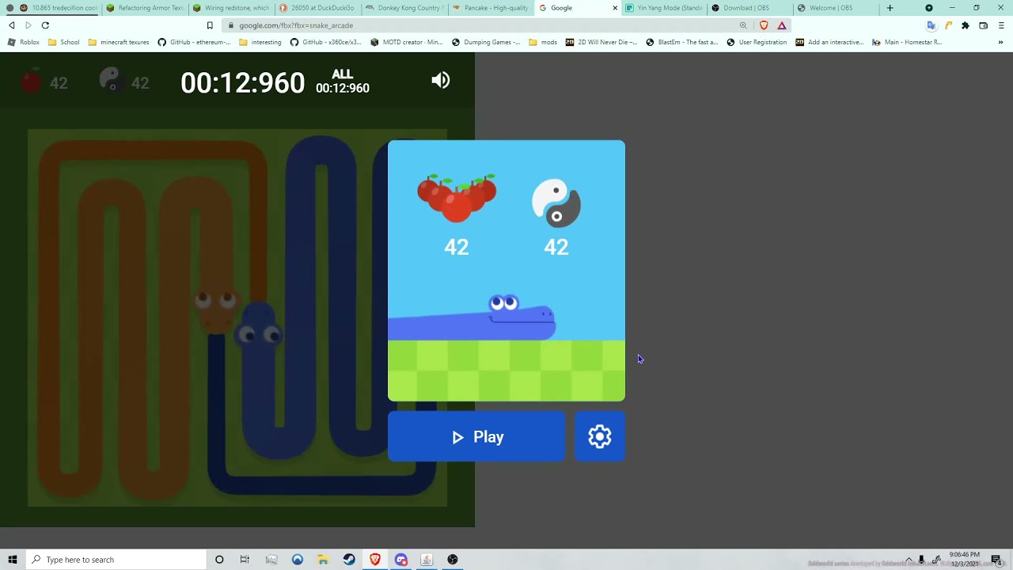Open a new browser tab

[890, 8]
